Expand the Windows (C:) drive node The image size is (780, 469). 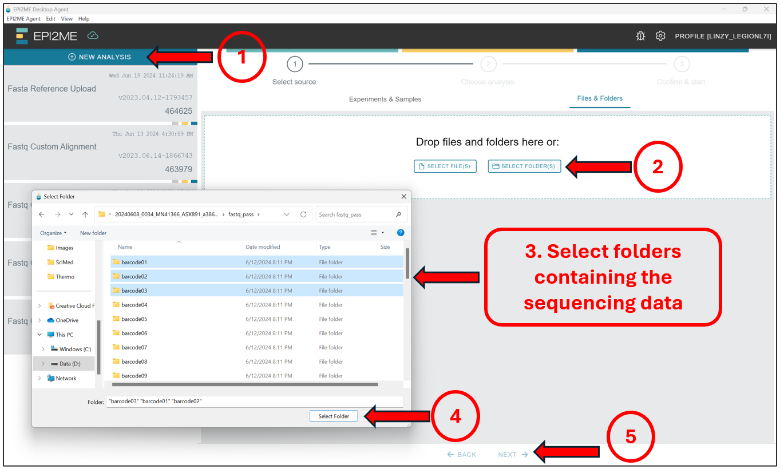point(43,349)
